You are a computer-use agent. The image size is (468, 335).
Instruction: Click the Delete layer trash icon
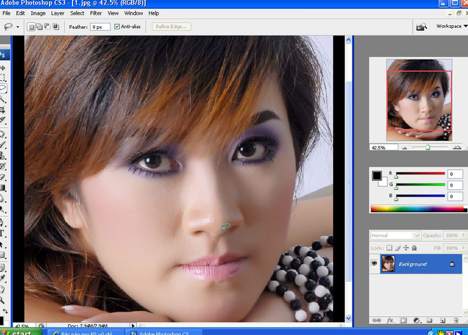(x=455, y=320)
